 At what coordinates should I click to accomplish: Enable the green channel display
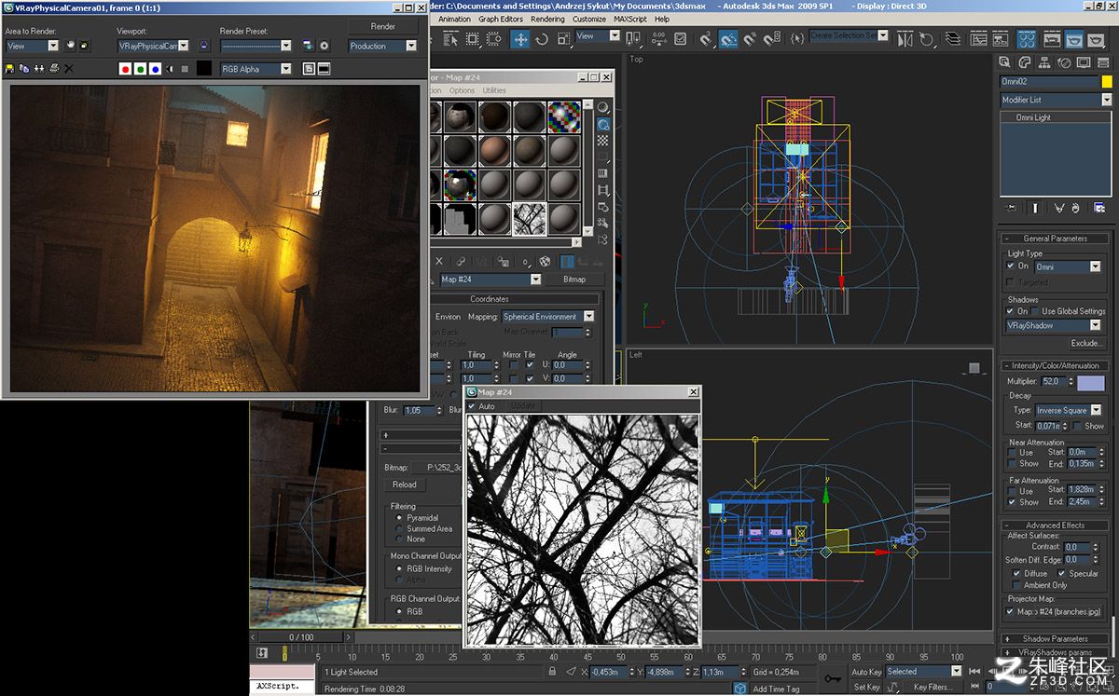tap(140, 69)
